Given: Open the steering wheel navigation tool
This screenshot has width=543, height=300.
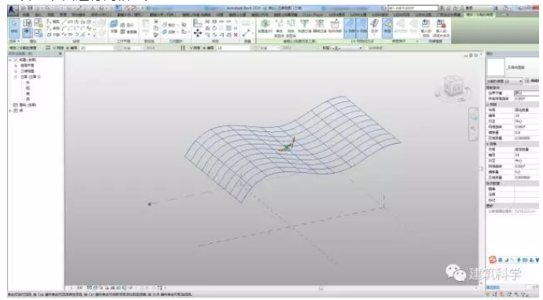Looking at the screenshot, I should tap(473, 116).
